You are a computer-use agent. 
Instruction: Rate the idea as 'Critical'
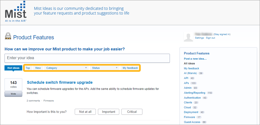[132, 112]
